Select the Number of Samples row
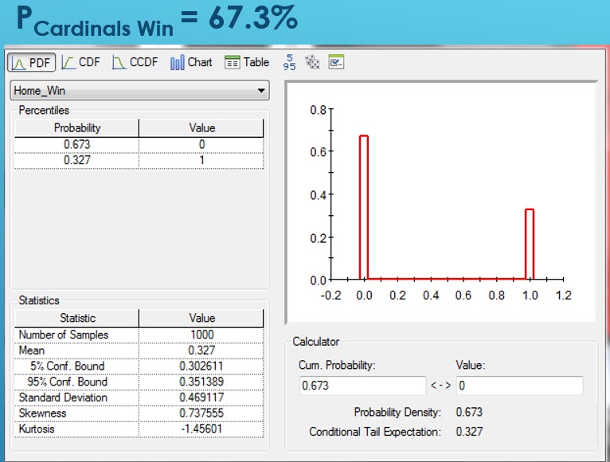 139,335
